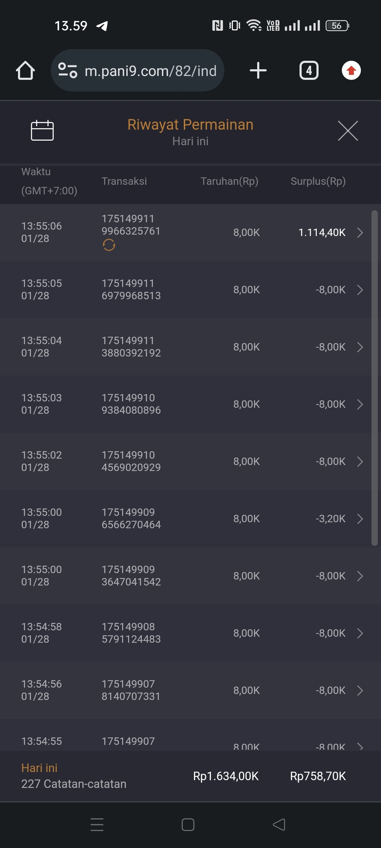Image resolution: width=381 pixels, height=848 pixels.
Task: Expand the -3,20K surplus row details
Action: pos(360,519)
